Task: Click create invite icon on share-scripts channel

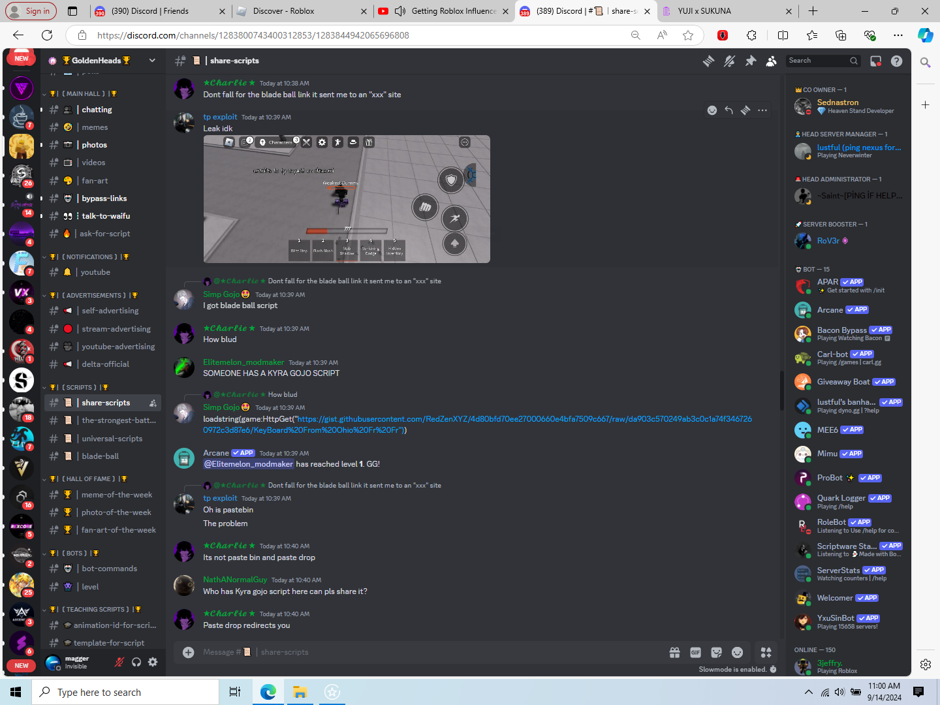Action: tap(153, 403)
